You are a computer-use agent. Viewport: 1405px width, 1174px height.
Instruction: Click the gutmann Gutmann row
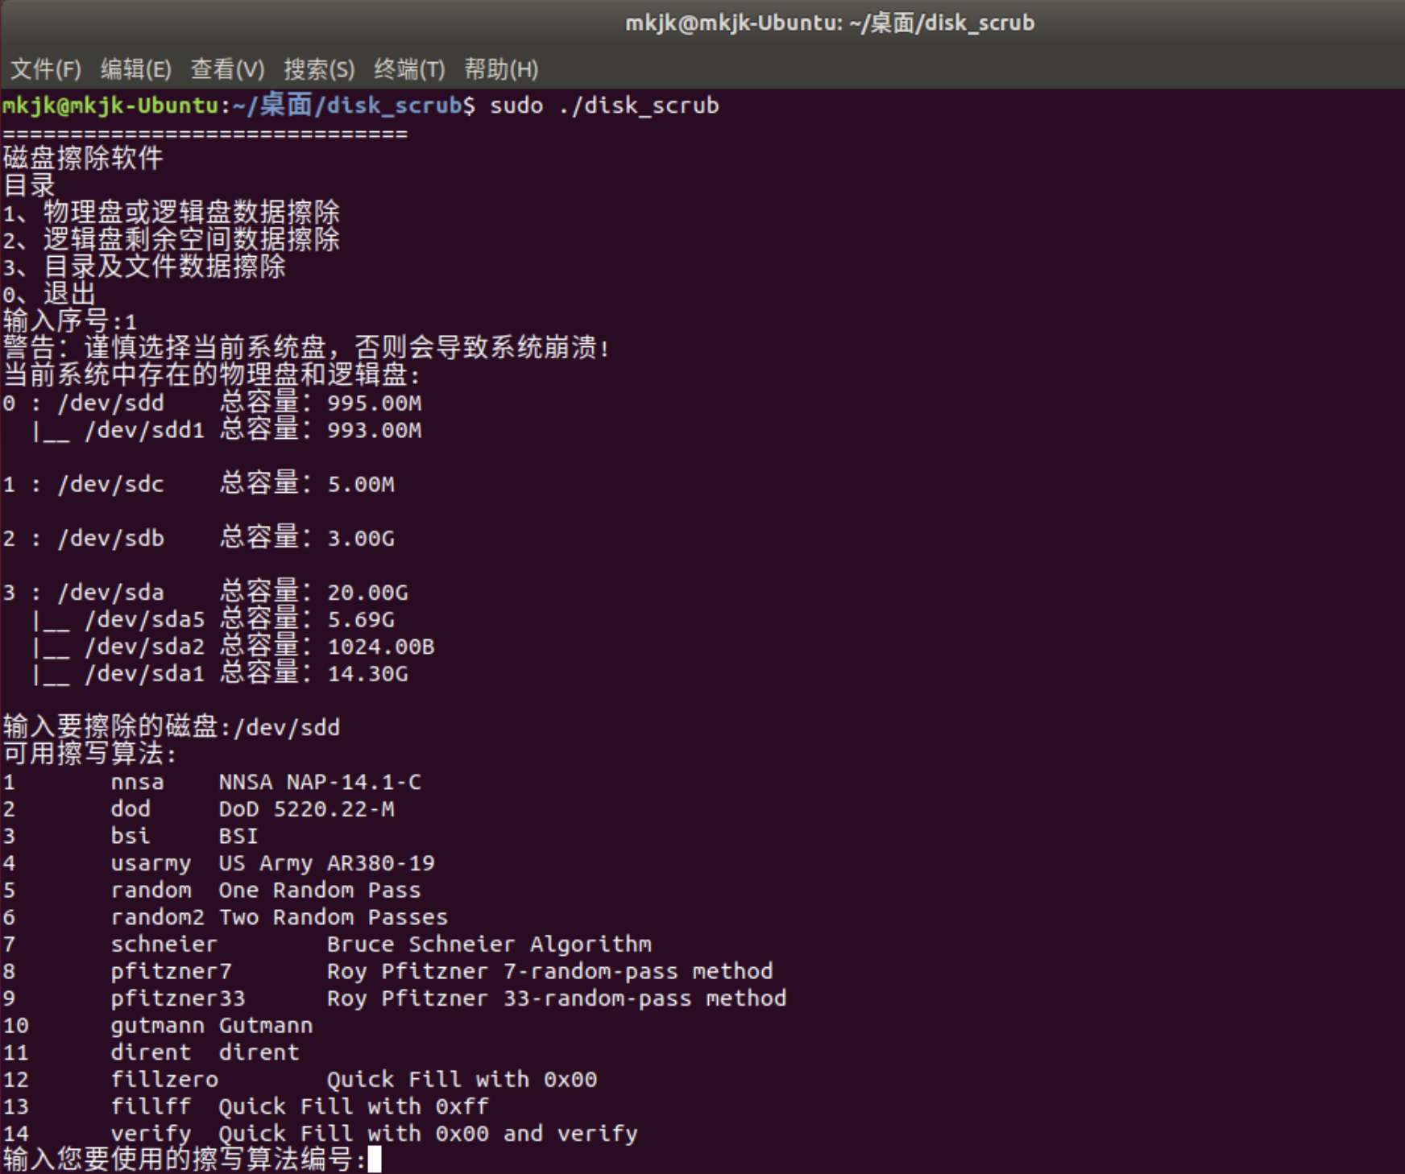pos(158,1026)
